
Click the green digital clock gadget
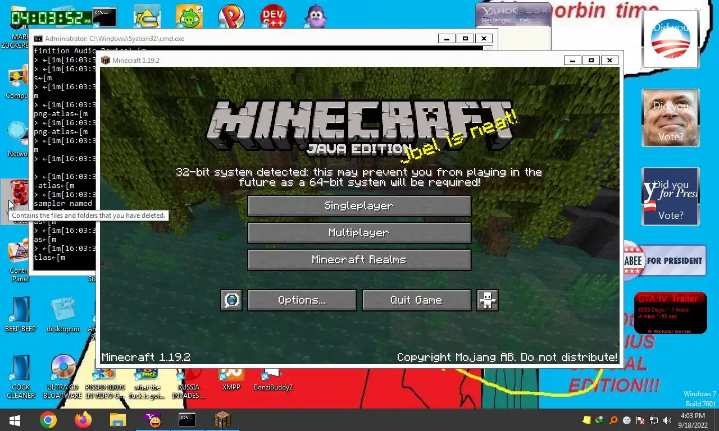(51, 18)
